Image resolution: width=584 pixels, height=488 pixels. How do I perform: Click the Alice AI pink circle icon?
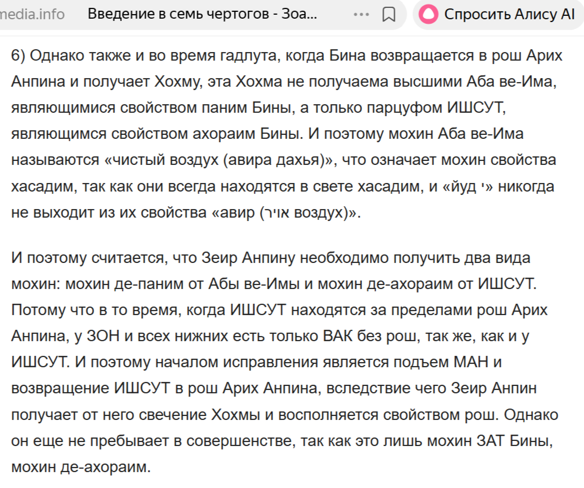click(x=428, y=15)
